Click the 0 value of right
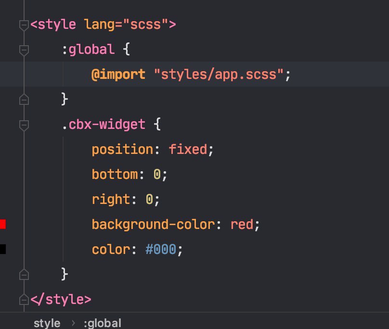Viewport: 389px width, 329px height. [x=149, y=199]
